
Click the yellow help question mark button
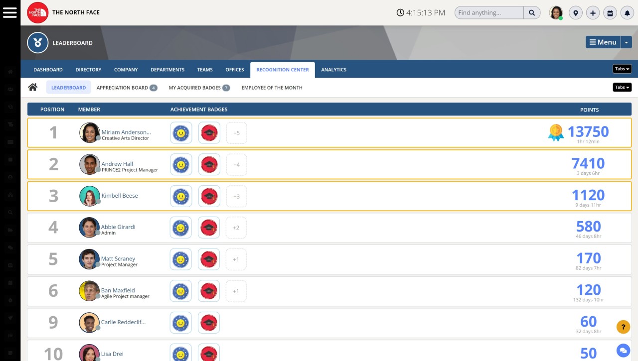(623, 327)
